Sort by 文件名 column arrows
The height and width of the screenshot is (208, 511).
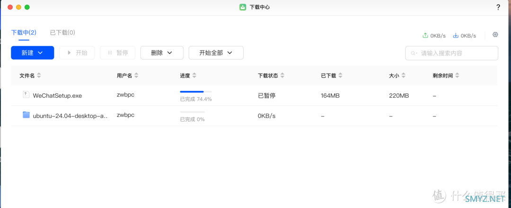pyautogui.click(x=39, y=75)
